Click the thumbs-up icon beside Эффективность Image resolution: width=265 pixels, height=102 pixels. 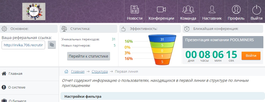click(x=124, y=29)
